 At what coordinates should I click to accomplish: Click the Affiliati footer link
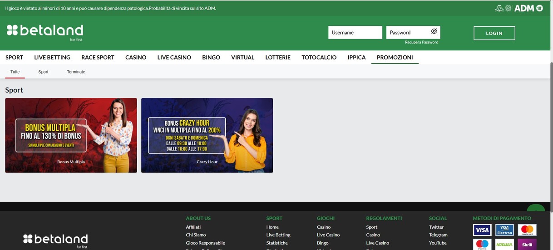click(x=193, y=227)
